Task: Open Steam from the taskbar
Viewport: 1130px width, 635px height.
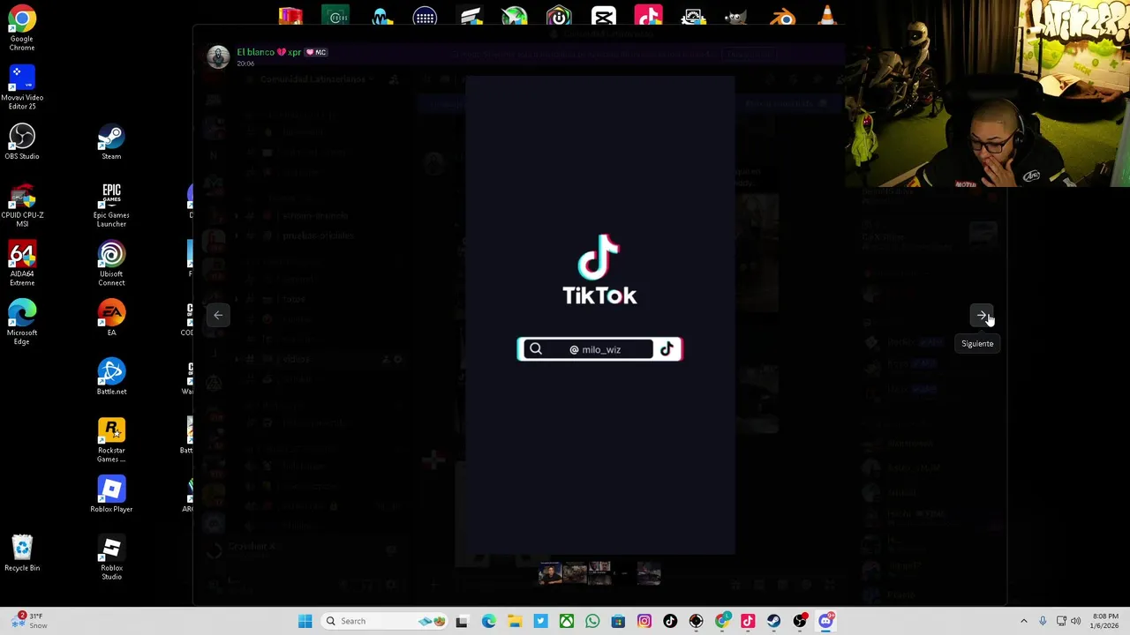Action: point(774,621)
